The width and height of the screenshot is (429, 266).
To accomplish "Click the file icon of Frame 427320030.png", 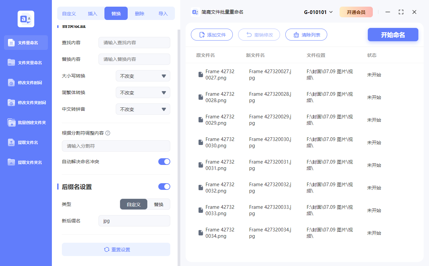I will click(x=201, y=142).
